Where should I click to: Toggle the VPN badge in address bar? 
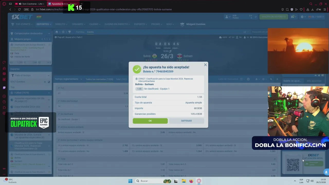[26, 10]
